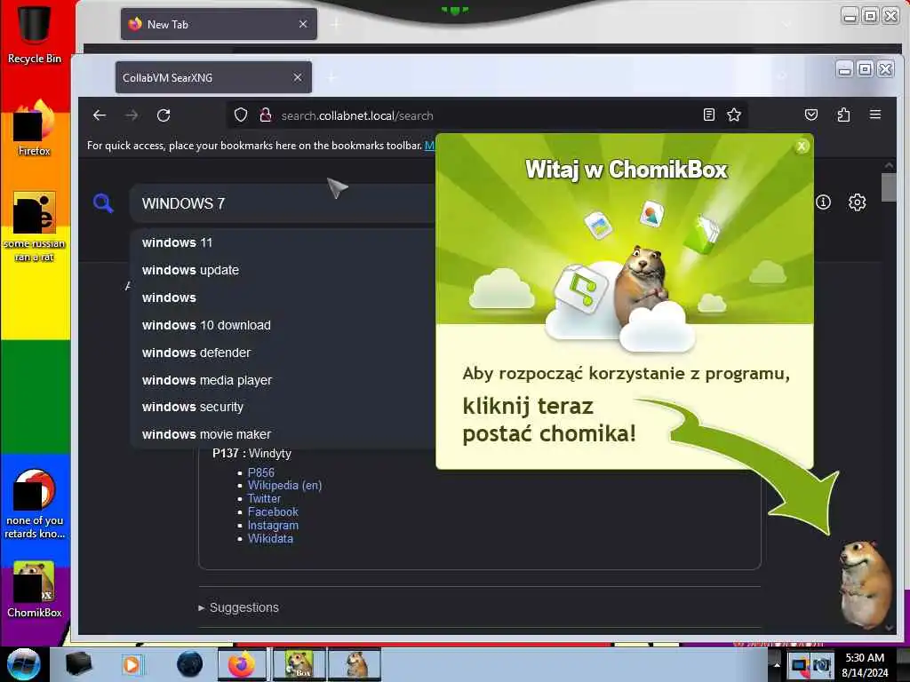
Task: Choose the 'windows defender' suggestion
Action: click(x=283, y=353)
